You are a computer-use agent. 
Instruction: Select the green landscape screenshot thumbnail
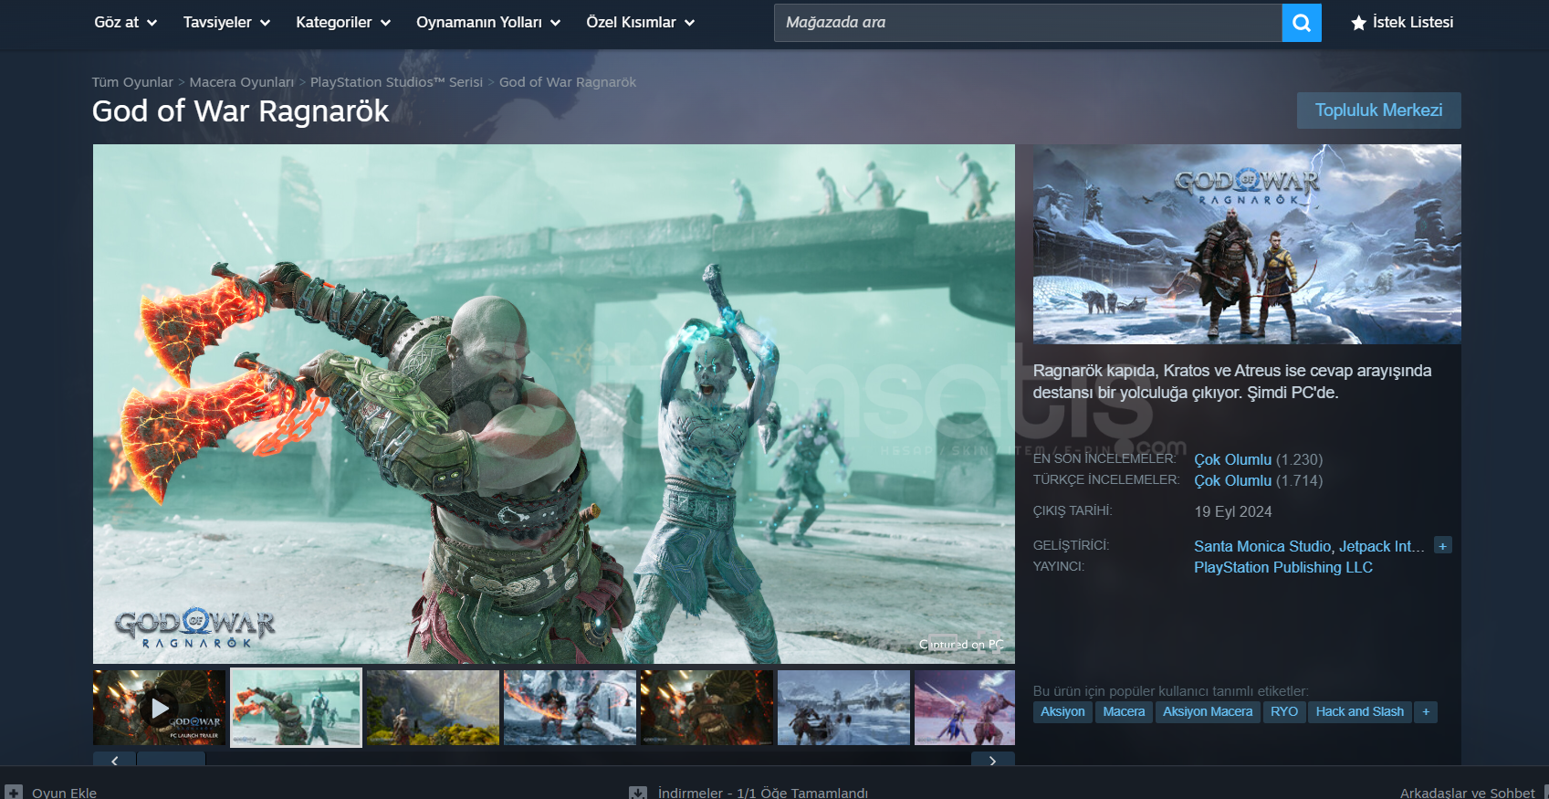[434, 709]
